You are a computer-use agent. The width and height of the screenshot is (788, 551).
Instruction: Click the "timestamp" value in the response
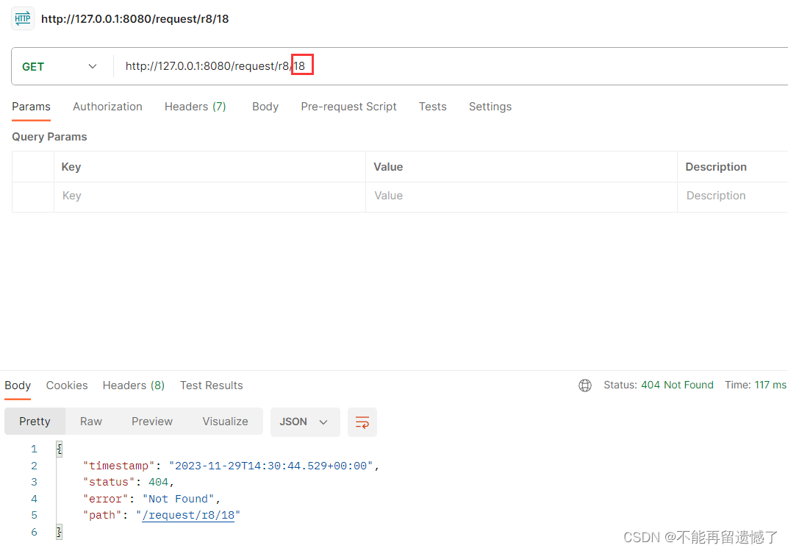tap(271, 466)
